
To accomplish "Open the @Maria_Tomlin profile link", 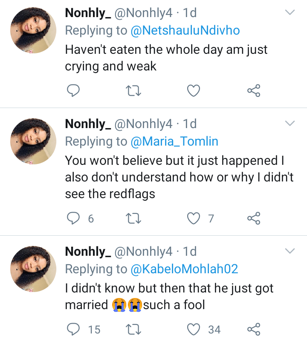I will click(174, 141).
